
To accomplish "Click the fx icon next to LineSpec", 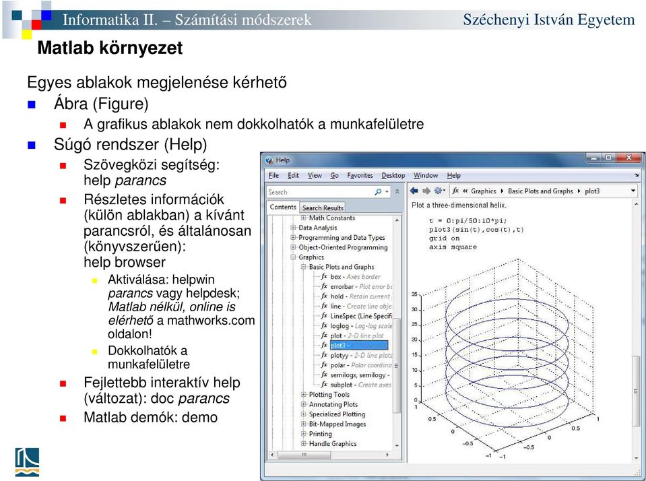I will point(324,316).
